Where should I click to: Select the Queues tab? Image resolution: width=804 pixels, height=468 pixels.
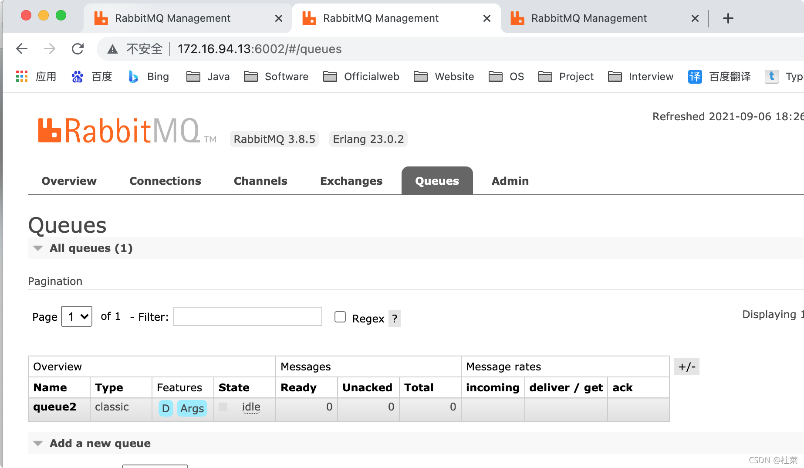[437, 181]
